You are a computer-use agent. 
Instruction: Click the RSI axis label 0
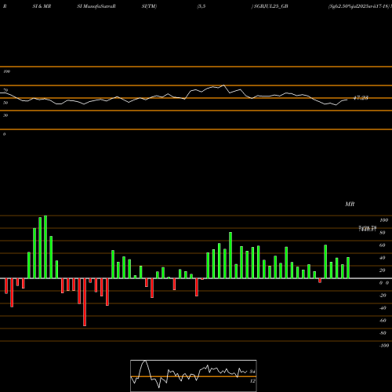pos(4,134)
